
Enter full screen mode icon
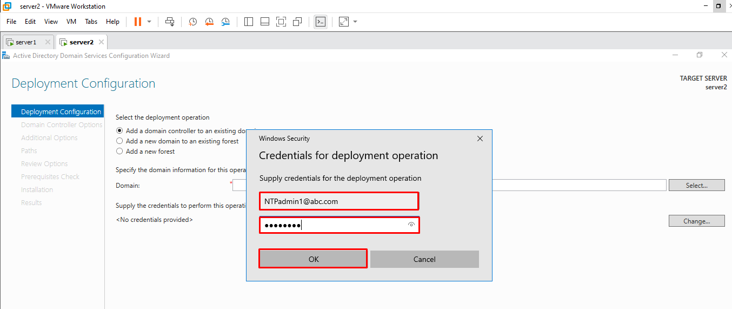(x=281, y=22)
